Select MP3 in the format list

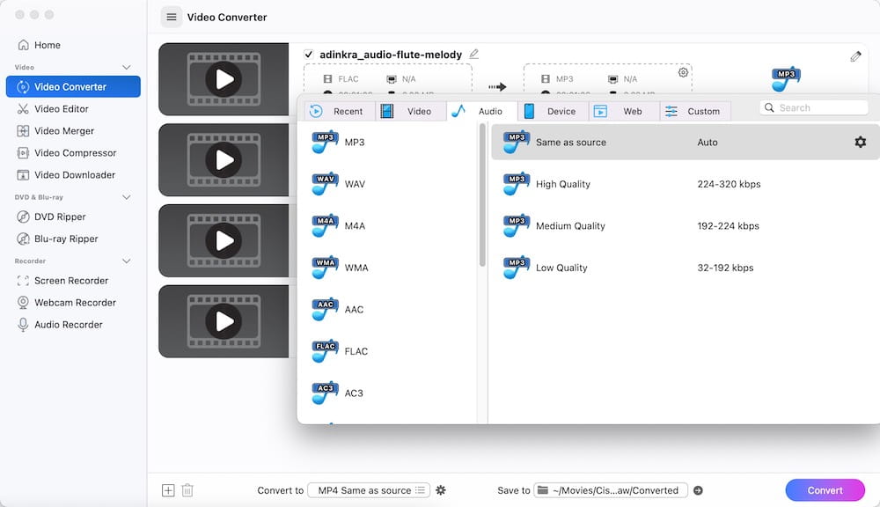click(x=388, y=143)
